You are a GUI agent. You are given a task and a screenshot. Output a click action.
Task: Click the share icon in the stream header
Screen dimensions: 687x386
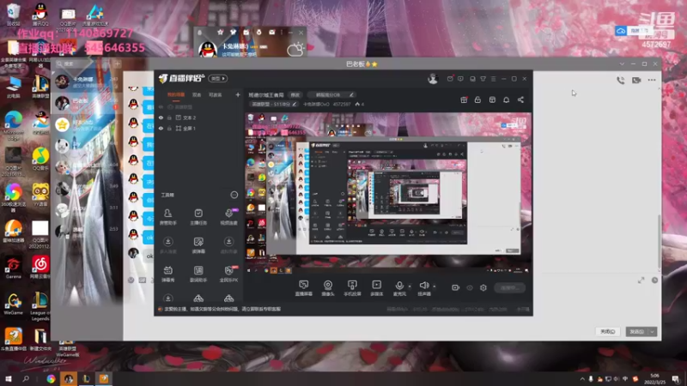tap(520, 100)
